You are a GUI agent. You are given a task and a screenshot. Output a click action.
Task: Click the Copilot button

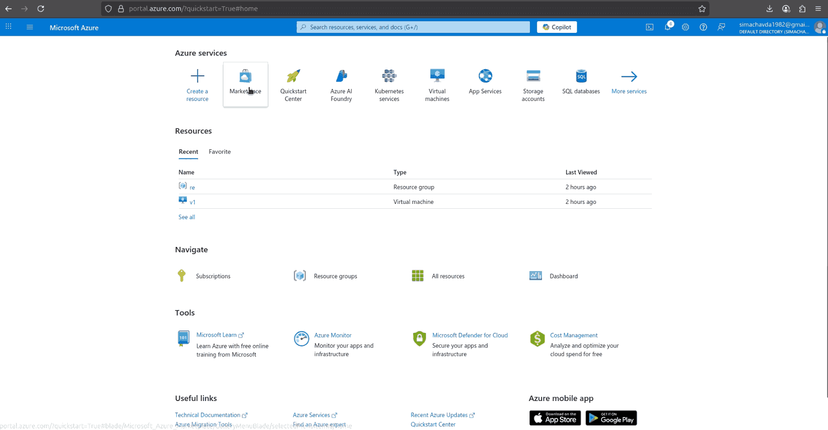pos(557,27)
